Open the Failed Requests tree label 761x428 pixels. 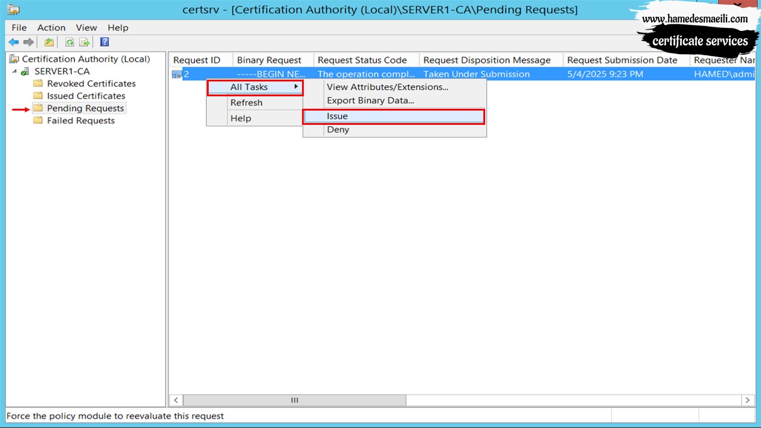pyautogui.click(x=81, y=121)
